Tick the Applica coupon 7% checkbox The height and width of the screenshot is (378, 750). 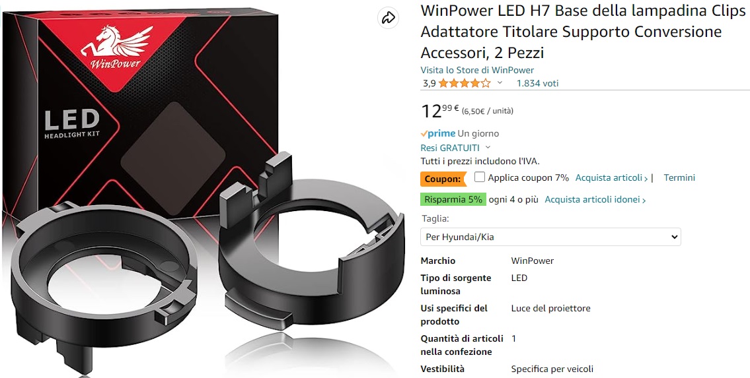pos(479,177)
